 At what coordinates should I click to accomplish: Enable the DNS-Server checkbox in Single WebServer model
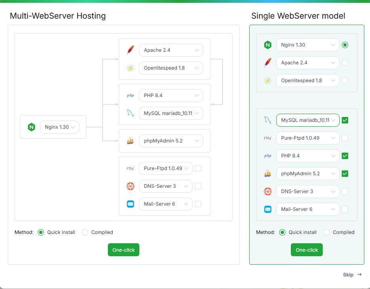(345, 191)
